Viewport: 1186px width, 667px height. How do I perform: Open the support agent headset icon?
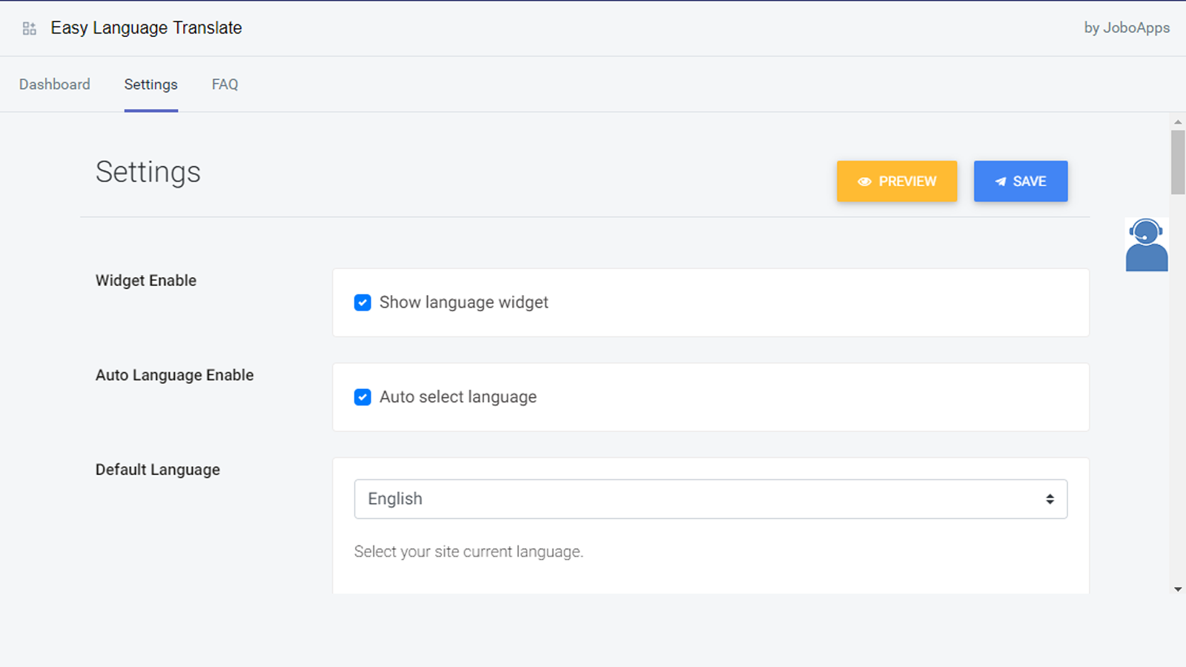pos(1146,245)
